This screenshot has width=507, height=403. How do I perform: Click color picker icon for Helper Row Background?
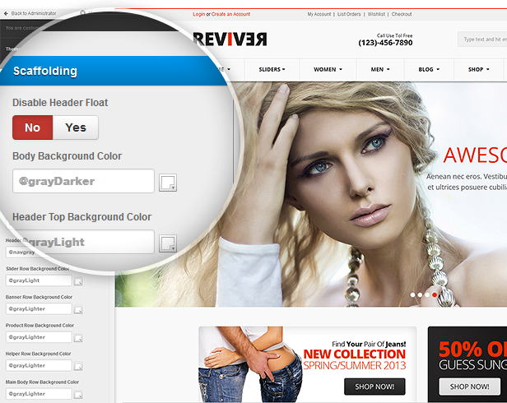78,366
